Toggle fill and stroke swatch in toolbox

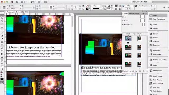click(2, 73)
